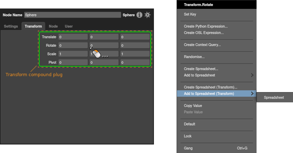
Task: Click the second Pivot value field
Action: (x=104, y=62)
